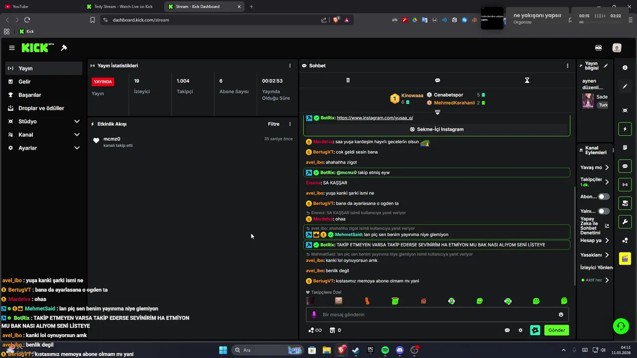Select Yayın in the left sidebar
This screenshot has height=358, width=637.
coord(44,69)
